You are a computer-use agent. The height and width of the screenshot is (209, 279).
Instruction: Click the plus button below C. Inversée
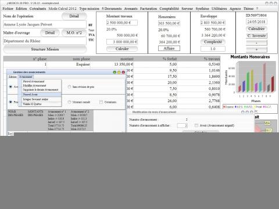tap(256, 49)
